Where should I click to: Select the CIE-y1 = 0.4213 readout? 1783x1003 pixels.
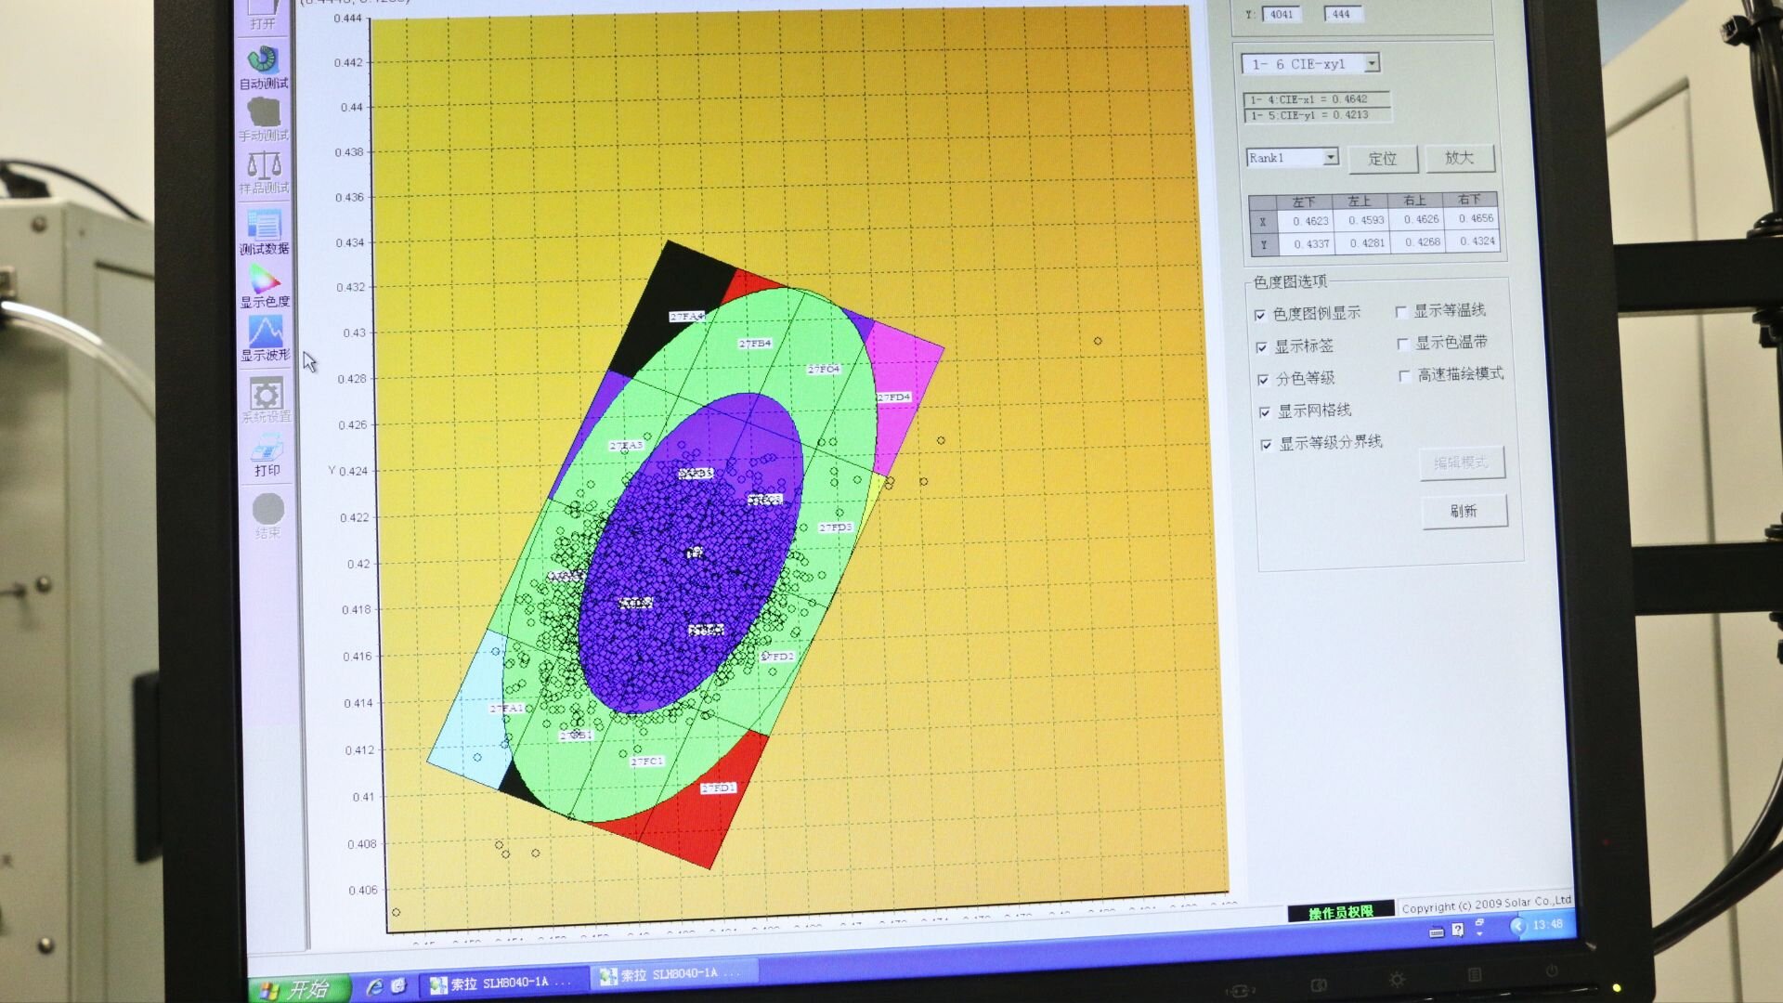(x=1318, y=115)
